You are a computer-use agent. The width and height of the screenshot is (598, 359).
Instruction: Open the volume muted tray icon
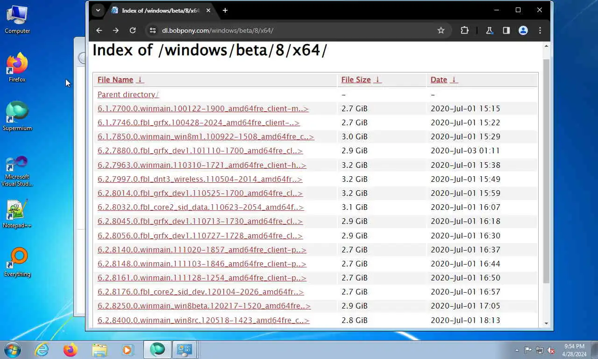click(551, 350)
